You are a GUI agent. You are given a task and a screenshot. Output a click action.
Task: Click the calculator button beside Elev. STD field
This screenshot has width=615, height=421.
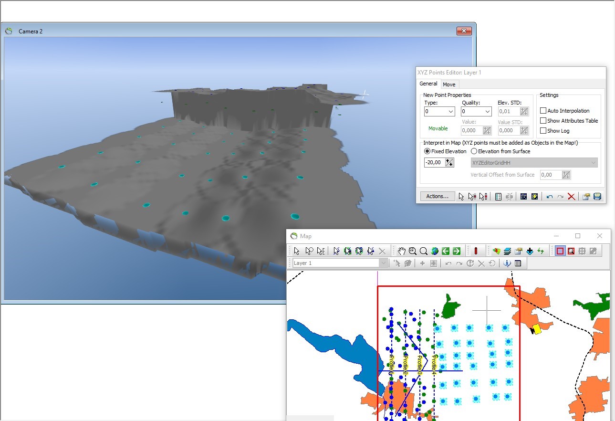pos(524,111)
